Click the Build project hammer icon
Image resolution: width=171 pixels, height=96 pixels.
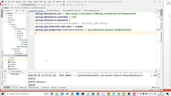pyautogui.click(x=18, y=5)
